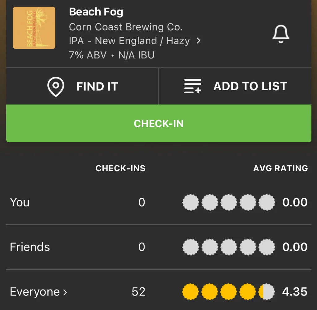
Task: Click the add-to-list lines icon
Action: click(x=193, y=87)
